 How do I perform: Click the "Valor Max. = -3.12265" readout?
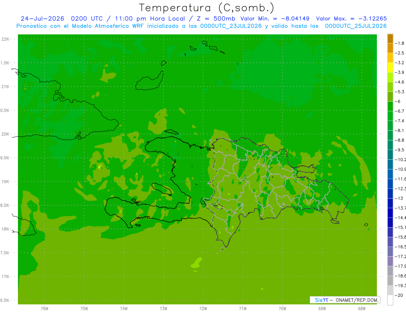(x=351, y=19)
